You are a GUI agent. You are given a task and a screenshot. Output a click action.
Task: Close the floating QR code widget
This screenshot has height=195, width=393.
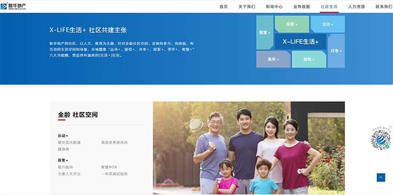tap(390, 127)
